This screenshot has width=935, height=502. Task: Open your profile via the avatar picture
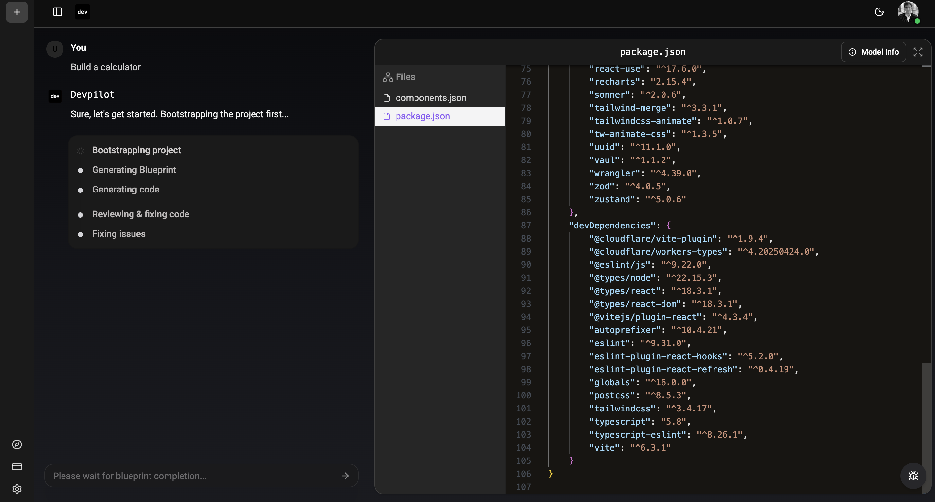909,12
